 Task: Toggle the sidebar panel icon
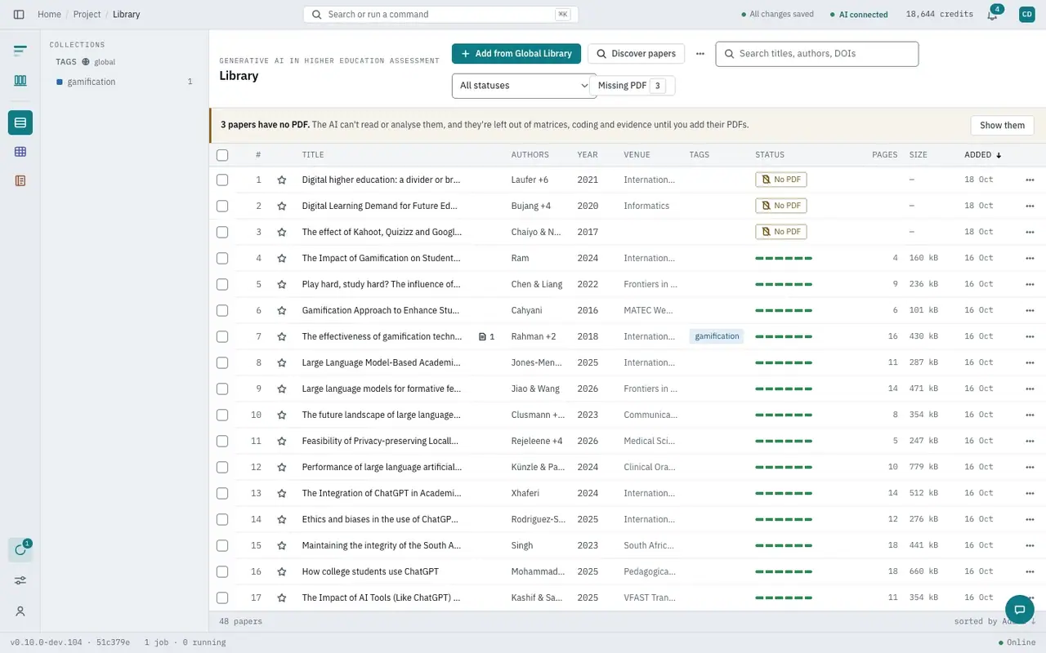click(19, 14)
